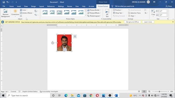Screen dimensions: 175x98
Task: Open the Selection Pane
Action: pyautogui.click(x=134, y=13)
